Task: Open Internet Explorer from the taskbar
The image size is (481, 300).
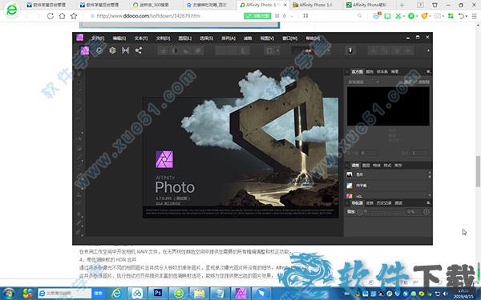Action: (116, 294)
